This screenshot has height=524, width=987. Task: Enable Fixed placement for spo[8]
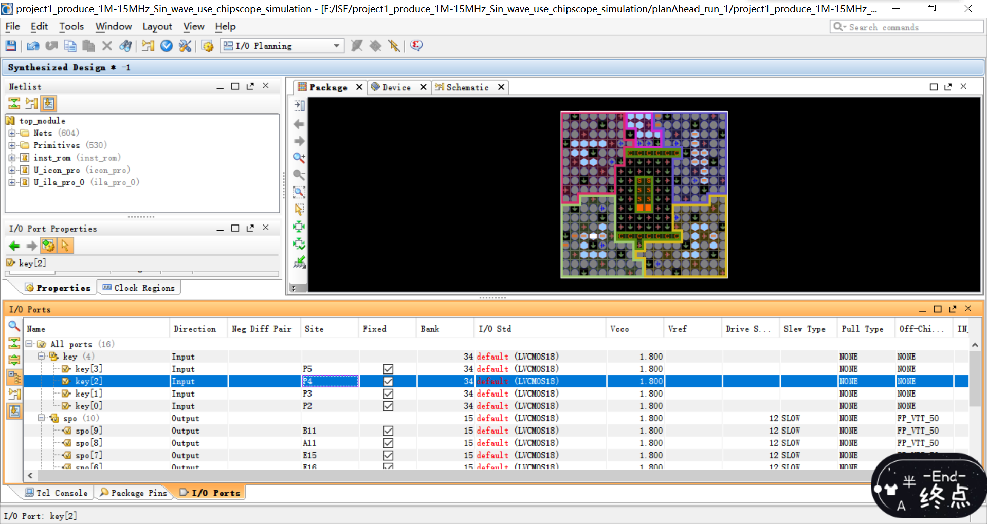coord(388,443)
